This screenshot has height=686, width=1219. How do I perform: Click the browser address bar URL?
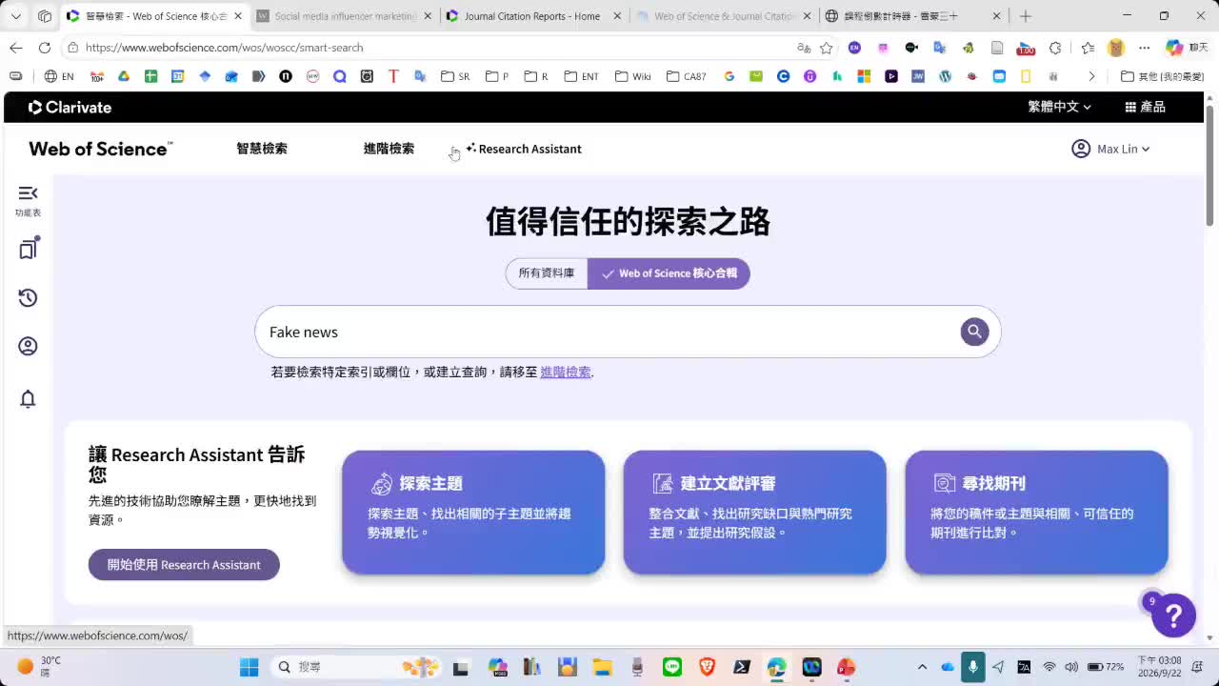click(224, 48)
